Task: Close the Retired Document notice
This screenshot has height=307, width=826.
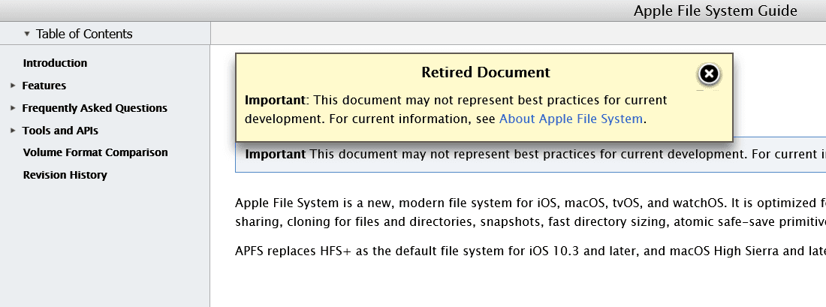Action: [x=709, y=74]
